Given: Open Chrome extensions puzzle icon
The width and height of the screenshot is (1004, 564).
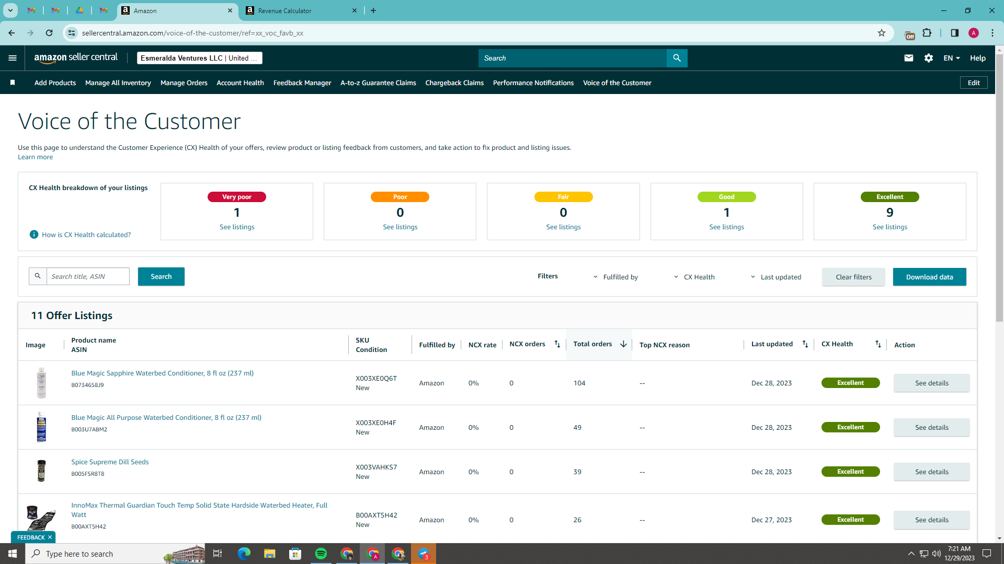Looking at the screenshot, I should click(927, 33).
